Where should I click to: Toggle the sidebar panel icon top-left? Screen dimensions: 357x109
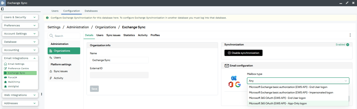[2, 9]
